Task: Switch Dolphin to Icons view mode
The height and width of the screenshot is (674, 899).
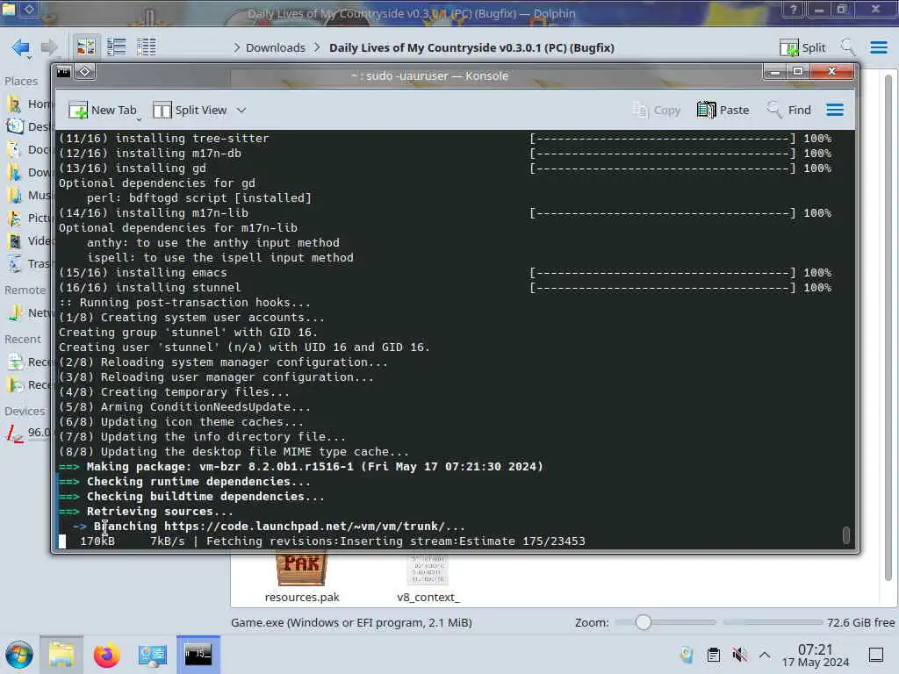Action: [86, 47]
